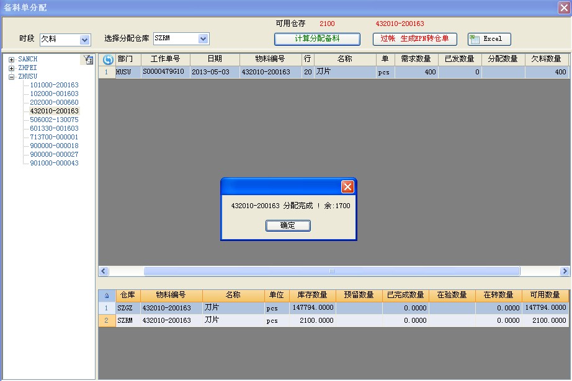Close the allocation complete dialog
The image size is (572, 381).
coord(347,187)
